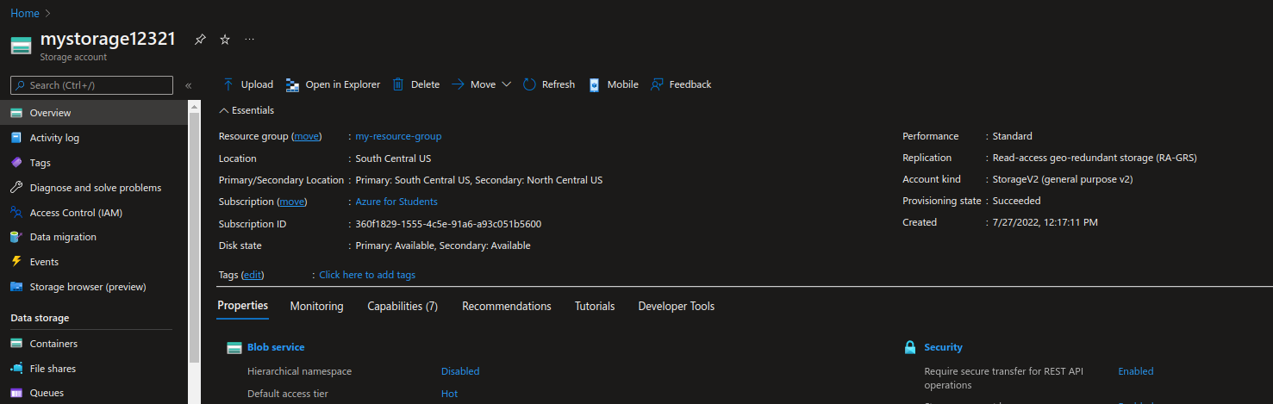
Task: Click the Refresh button label
Action: click(558, 84)
